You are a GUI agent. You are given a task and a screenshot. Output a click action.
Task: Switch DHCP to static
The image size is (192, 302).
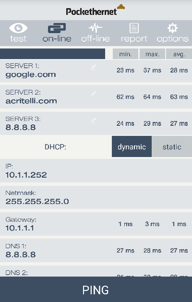click(x=172, y=146)
